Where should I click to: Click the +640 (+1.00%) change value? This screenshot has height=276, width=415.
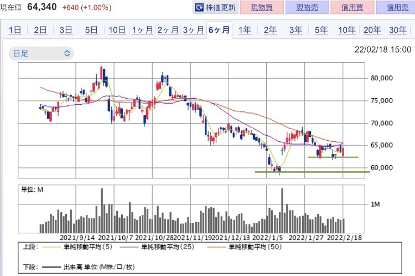tap(87, 7)
